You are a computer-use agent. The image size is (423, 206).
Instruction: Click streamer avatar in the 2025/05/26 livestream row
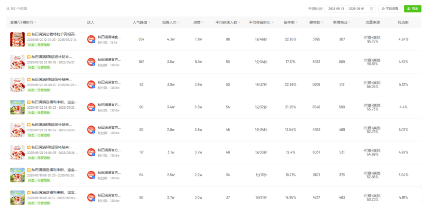[91, 62]
